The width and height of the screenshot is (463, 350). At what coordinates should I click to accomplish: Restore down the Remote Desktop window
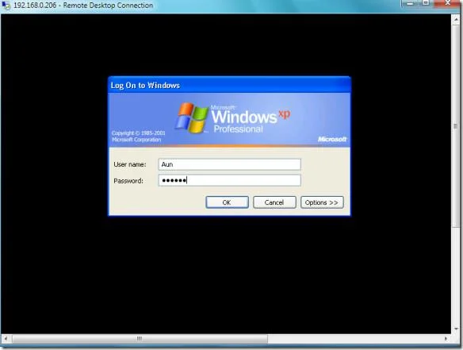(426, 3)
